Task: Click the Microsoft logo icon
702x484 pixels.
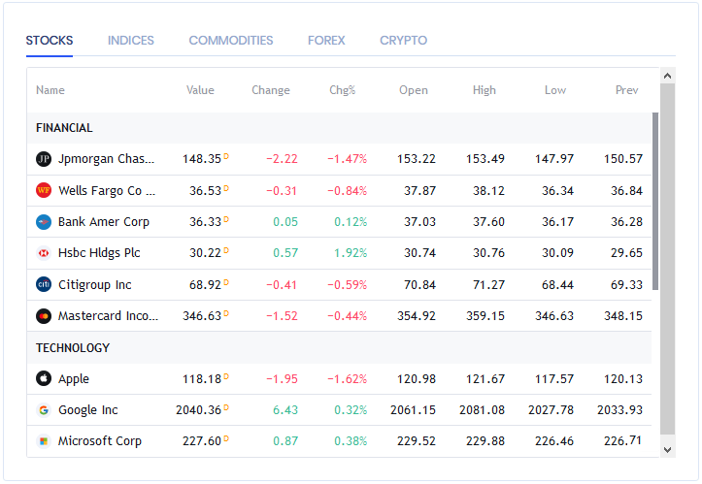Action: [x=44, y=441]
